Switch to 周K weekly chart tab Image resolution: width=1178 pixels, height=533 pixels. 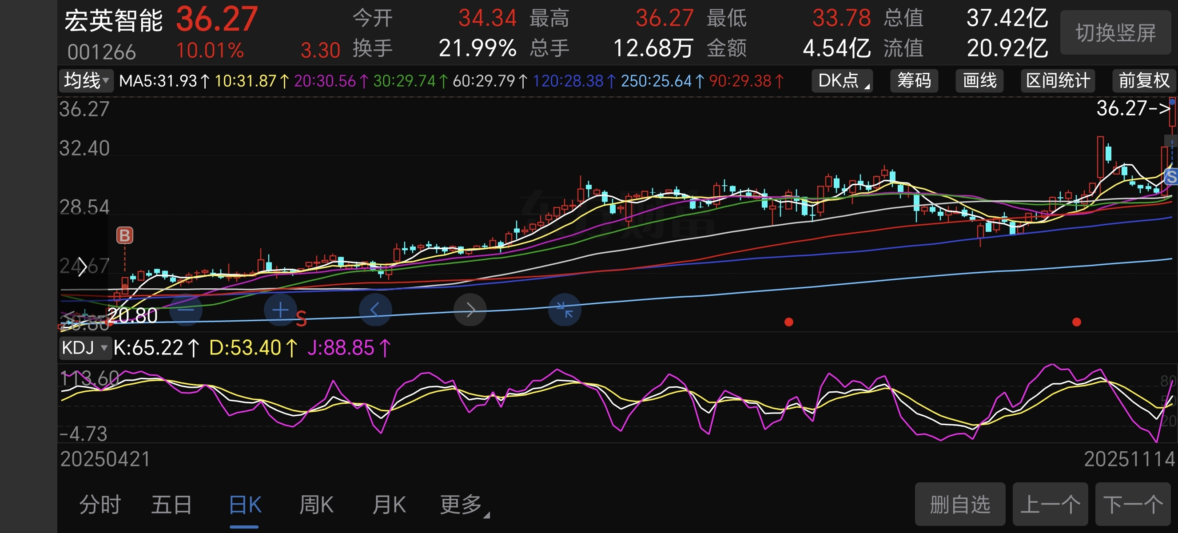pos(316,505)
